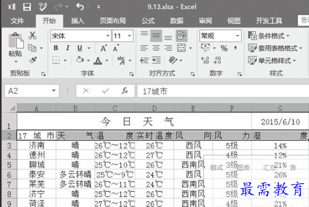Click the Fill Color paint bucket
This screenshot has width=309, height=207.
click(x=80, y=60)
